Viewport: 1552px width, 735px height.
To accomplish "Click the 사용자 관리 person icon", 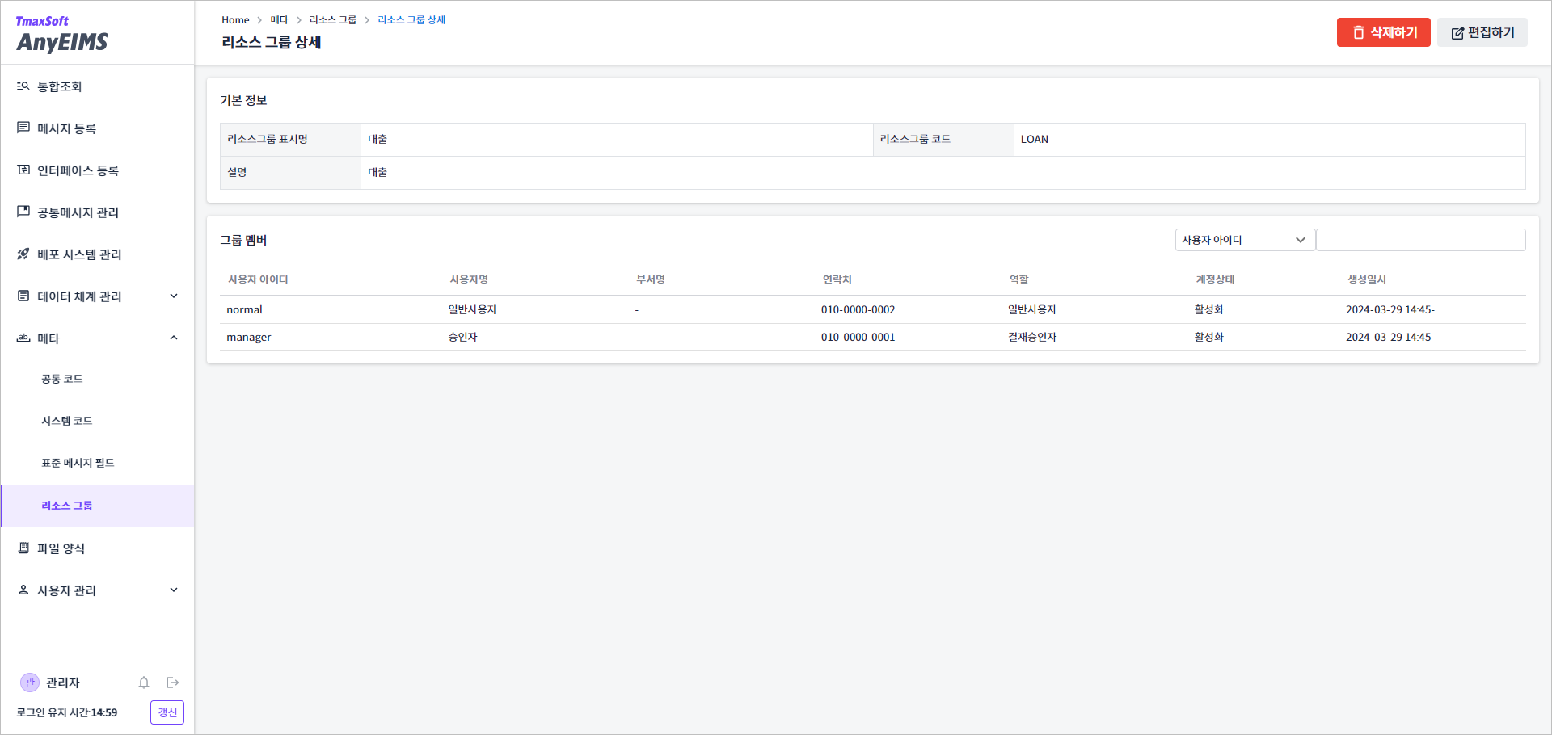I will click(x=23, y=590).
